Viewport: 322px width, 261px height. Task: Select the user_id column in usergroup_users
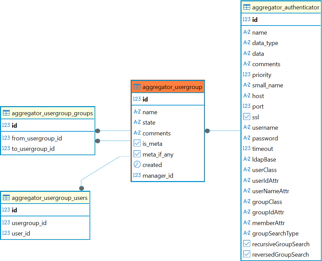tap(21, 233)
